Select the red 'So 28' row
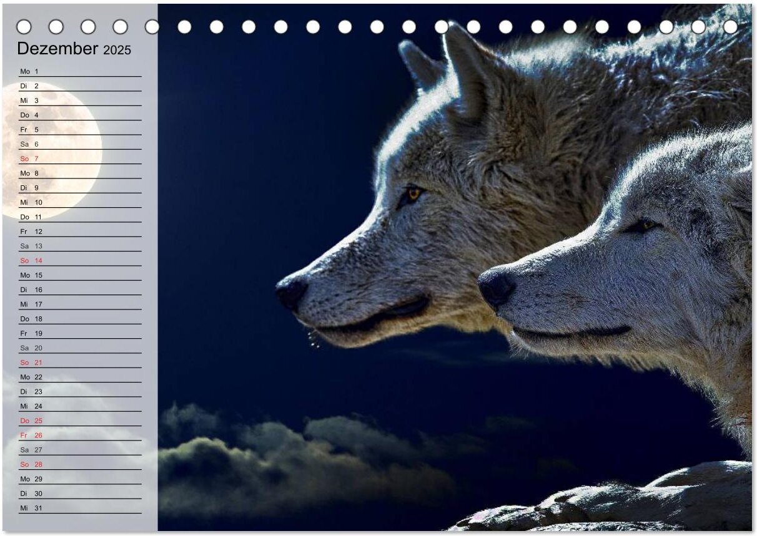 [x=80, y=464]
